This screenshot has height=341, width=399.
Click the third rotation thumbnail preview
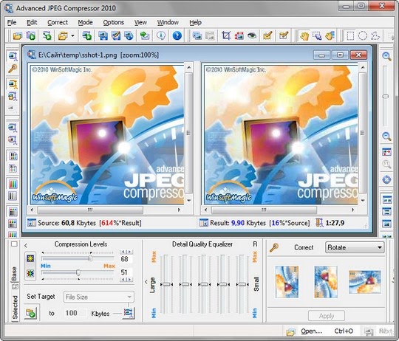click(x=365, y=282)
